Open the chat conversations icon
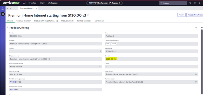Viewport: 203px width, 95px height. coord(190,3)
